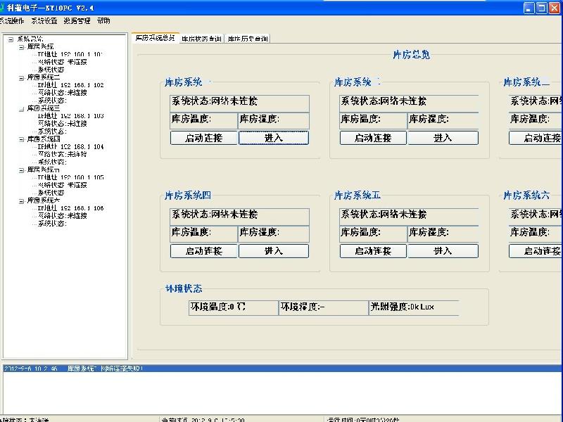563x422 pixels.
Task: Click 系统状态:网络未连接 field in 库房系统一 panel
Action: coord(239,103)
